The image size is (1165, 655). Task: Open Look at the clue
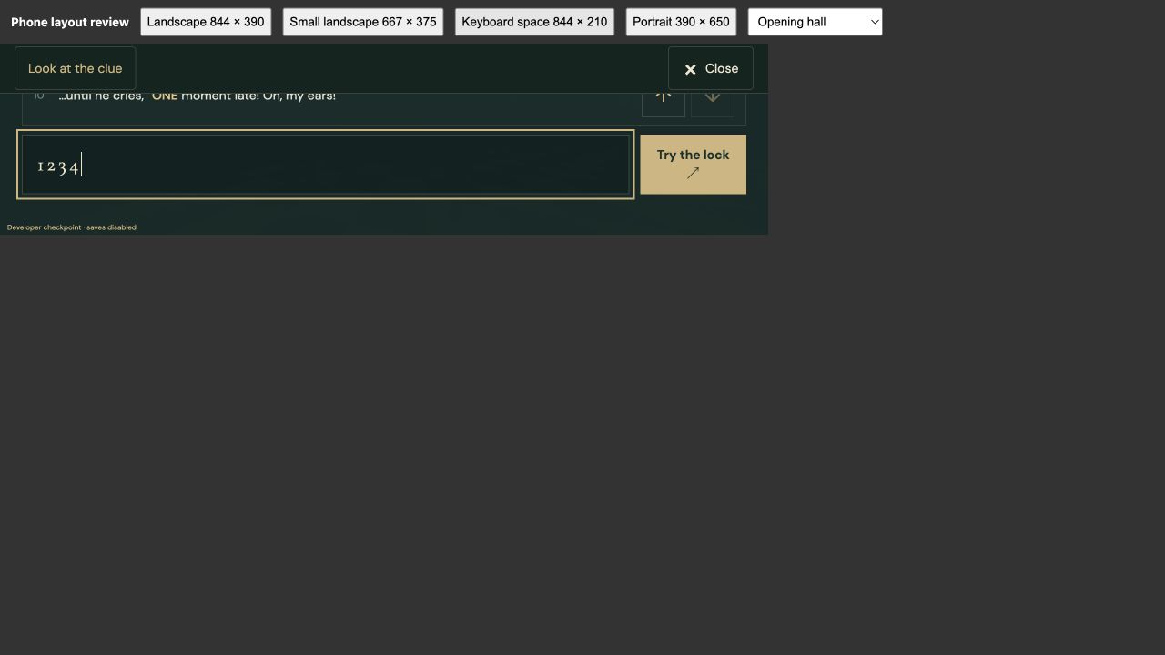coord(75,68)
